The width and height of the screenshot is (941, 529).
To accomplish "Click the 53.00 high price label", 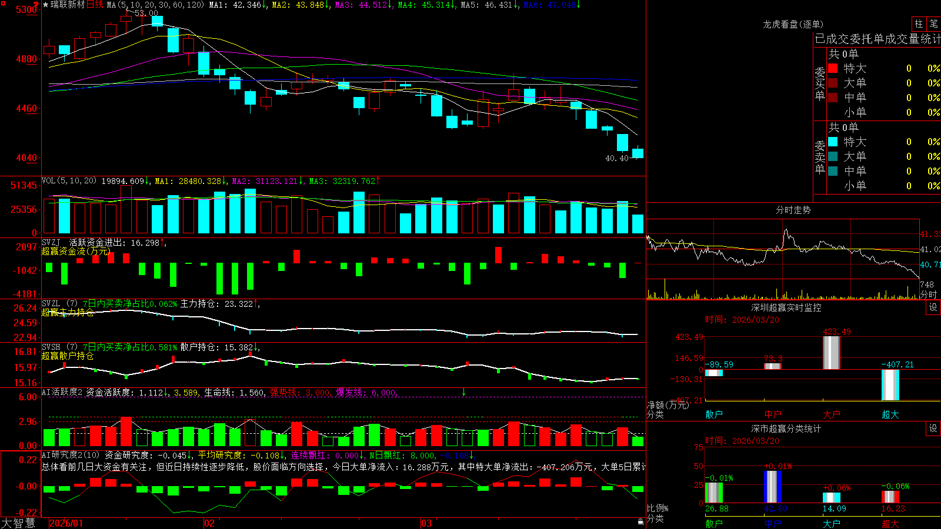I will (146, 13).
